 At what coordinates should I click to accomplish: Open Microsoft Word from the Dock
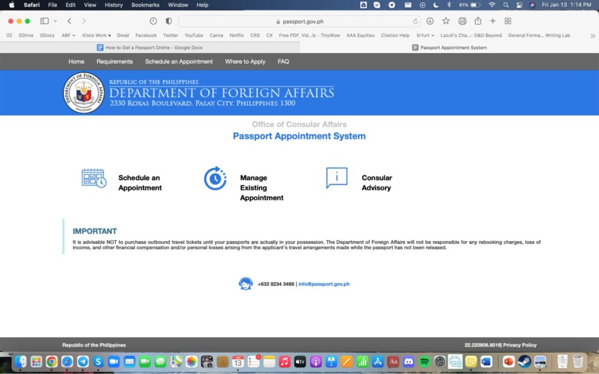(486, 361)
